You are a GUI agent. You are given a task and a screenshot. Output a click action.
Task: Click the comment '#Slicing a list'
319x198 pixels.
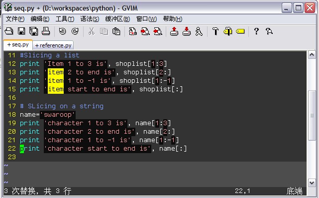[50, 55]
